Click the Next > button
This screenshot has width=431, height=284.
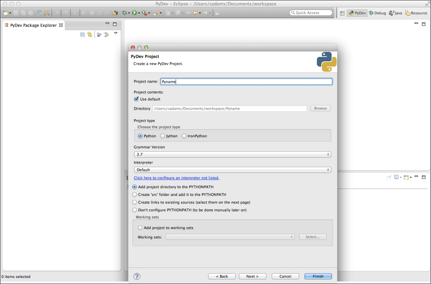[252, 276]
